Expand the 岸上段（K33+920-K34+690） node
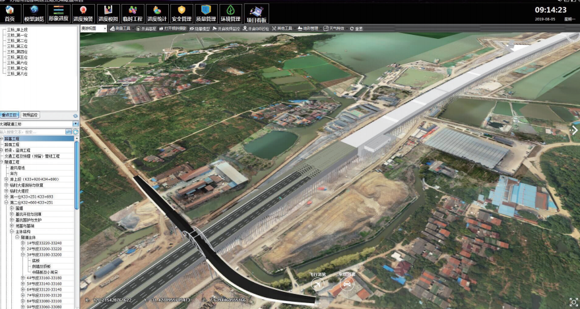The width and height of the screenshot is (580, 309). click(x=7, y=179)
